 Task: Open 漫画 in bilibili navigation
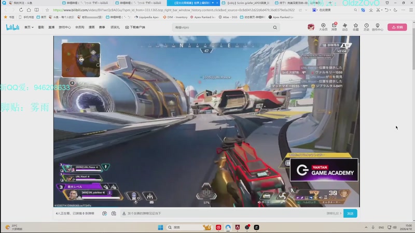[x=92, y=27]
